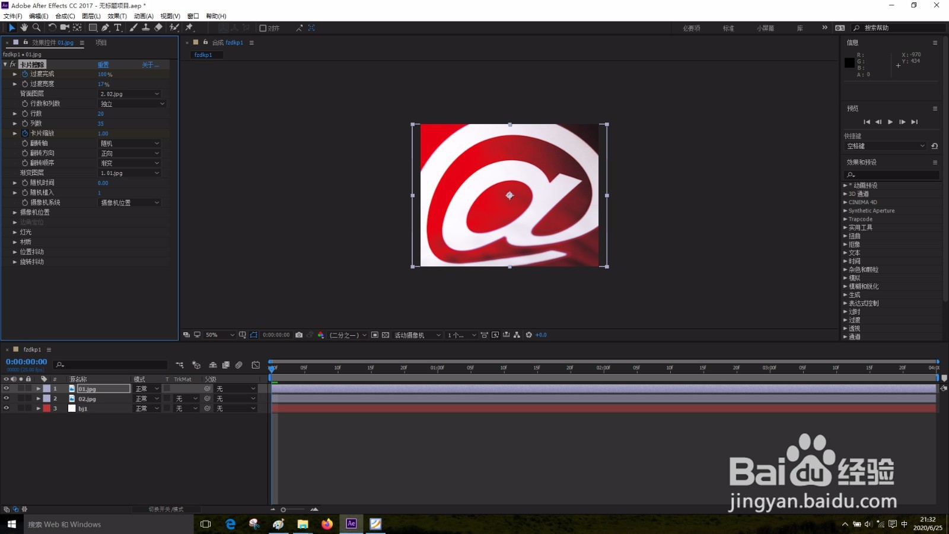Viewport: 949px width, 534px height.
Task: Open the 翻转方向 dropdown showing 正向
Action: click(x=129, y=153)
